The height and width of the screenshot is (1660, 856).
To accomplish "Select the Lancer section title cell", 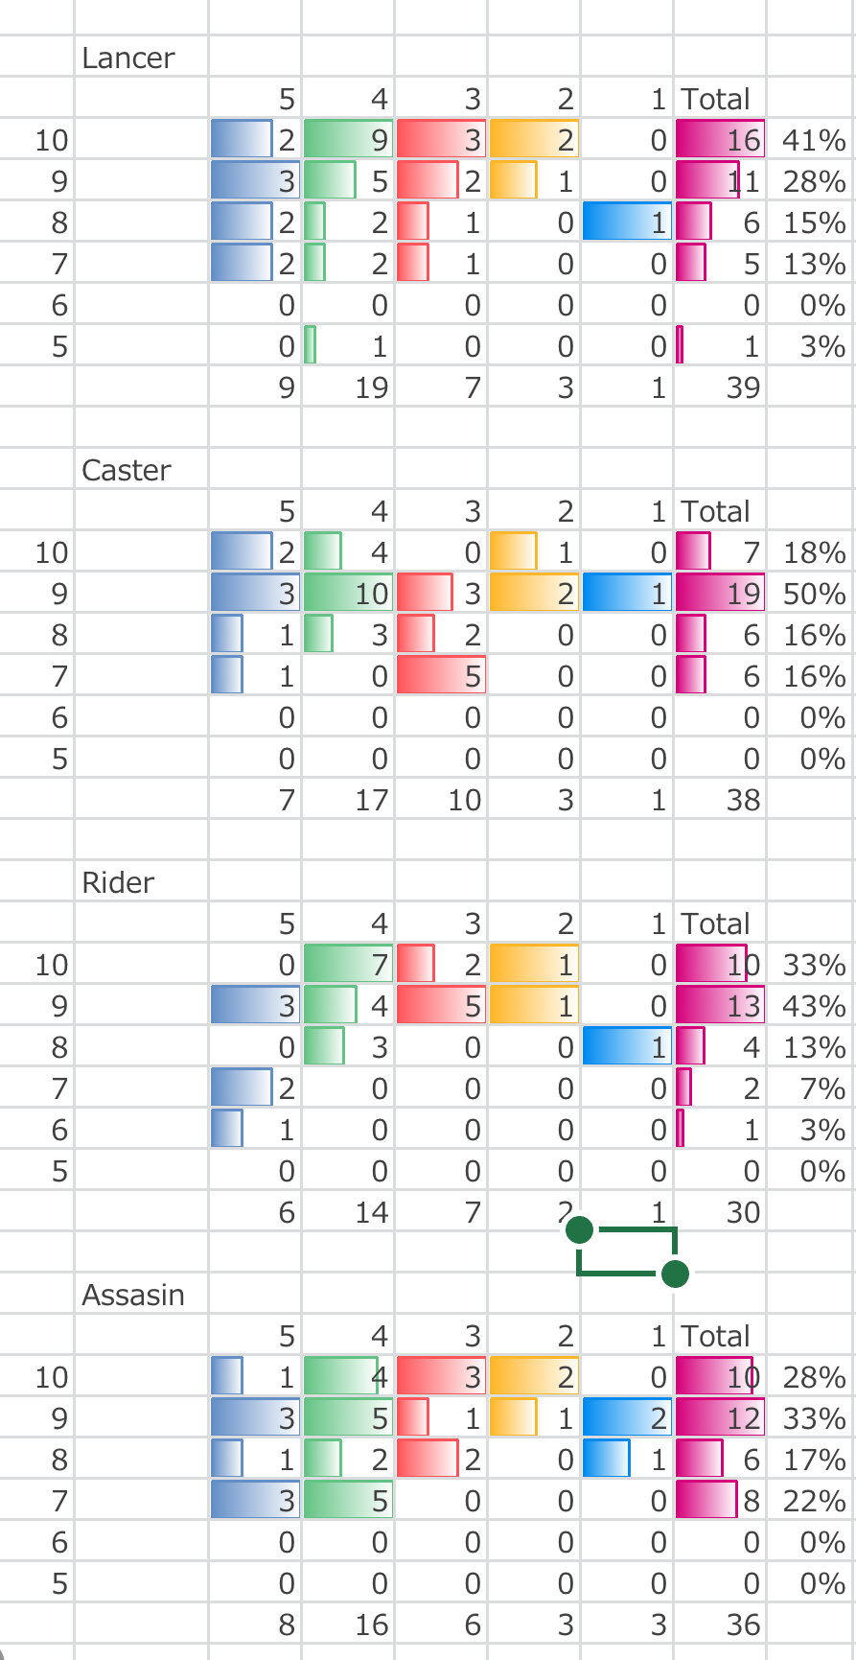I will tap(128, 58).
